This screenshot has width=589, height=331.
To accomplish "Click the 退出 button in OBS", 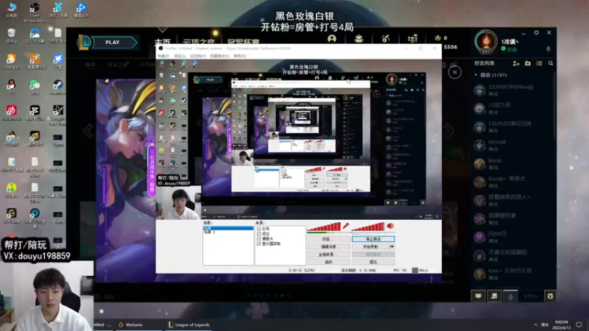I will tap(373, 262).
